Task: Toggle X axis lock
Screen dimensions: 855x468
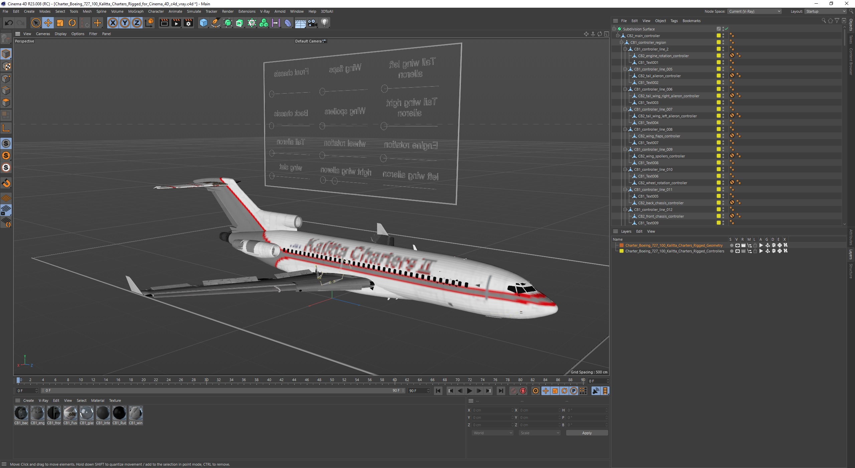Action: pyautogui.click(x=113, y=23)
